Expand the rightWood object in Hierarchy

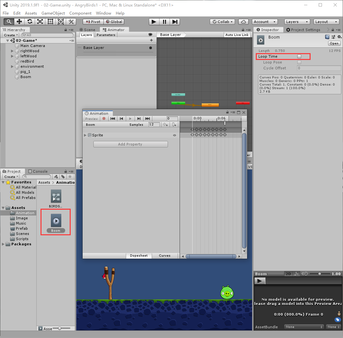tap(12, 51)
